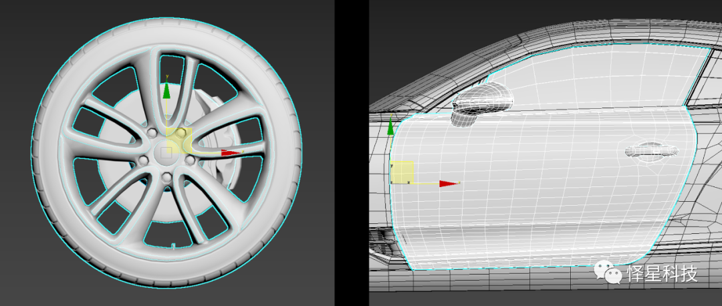Viewport: 722px width, 306px height.
Task: Click the red X-axis arrow on the car door gizmo
Action: coord(449,184)
